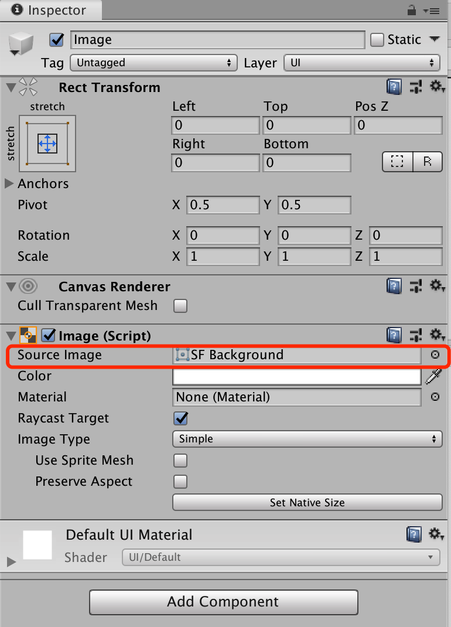Open the Tag dropdown

coord(153,63)
